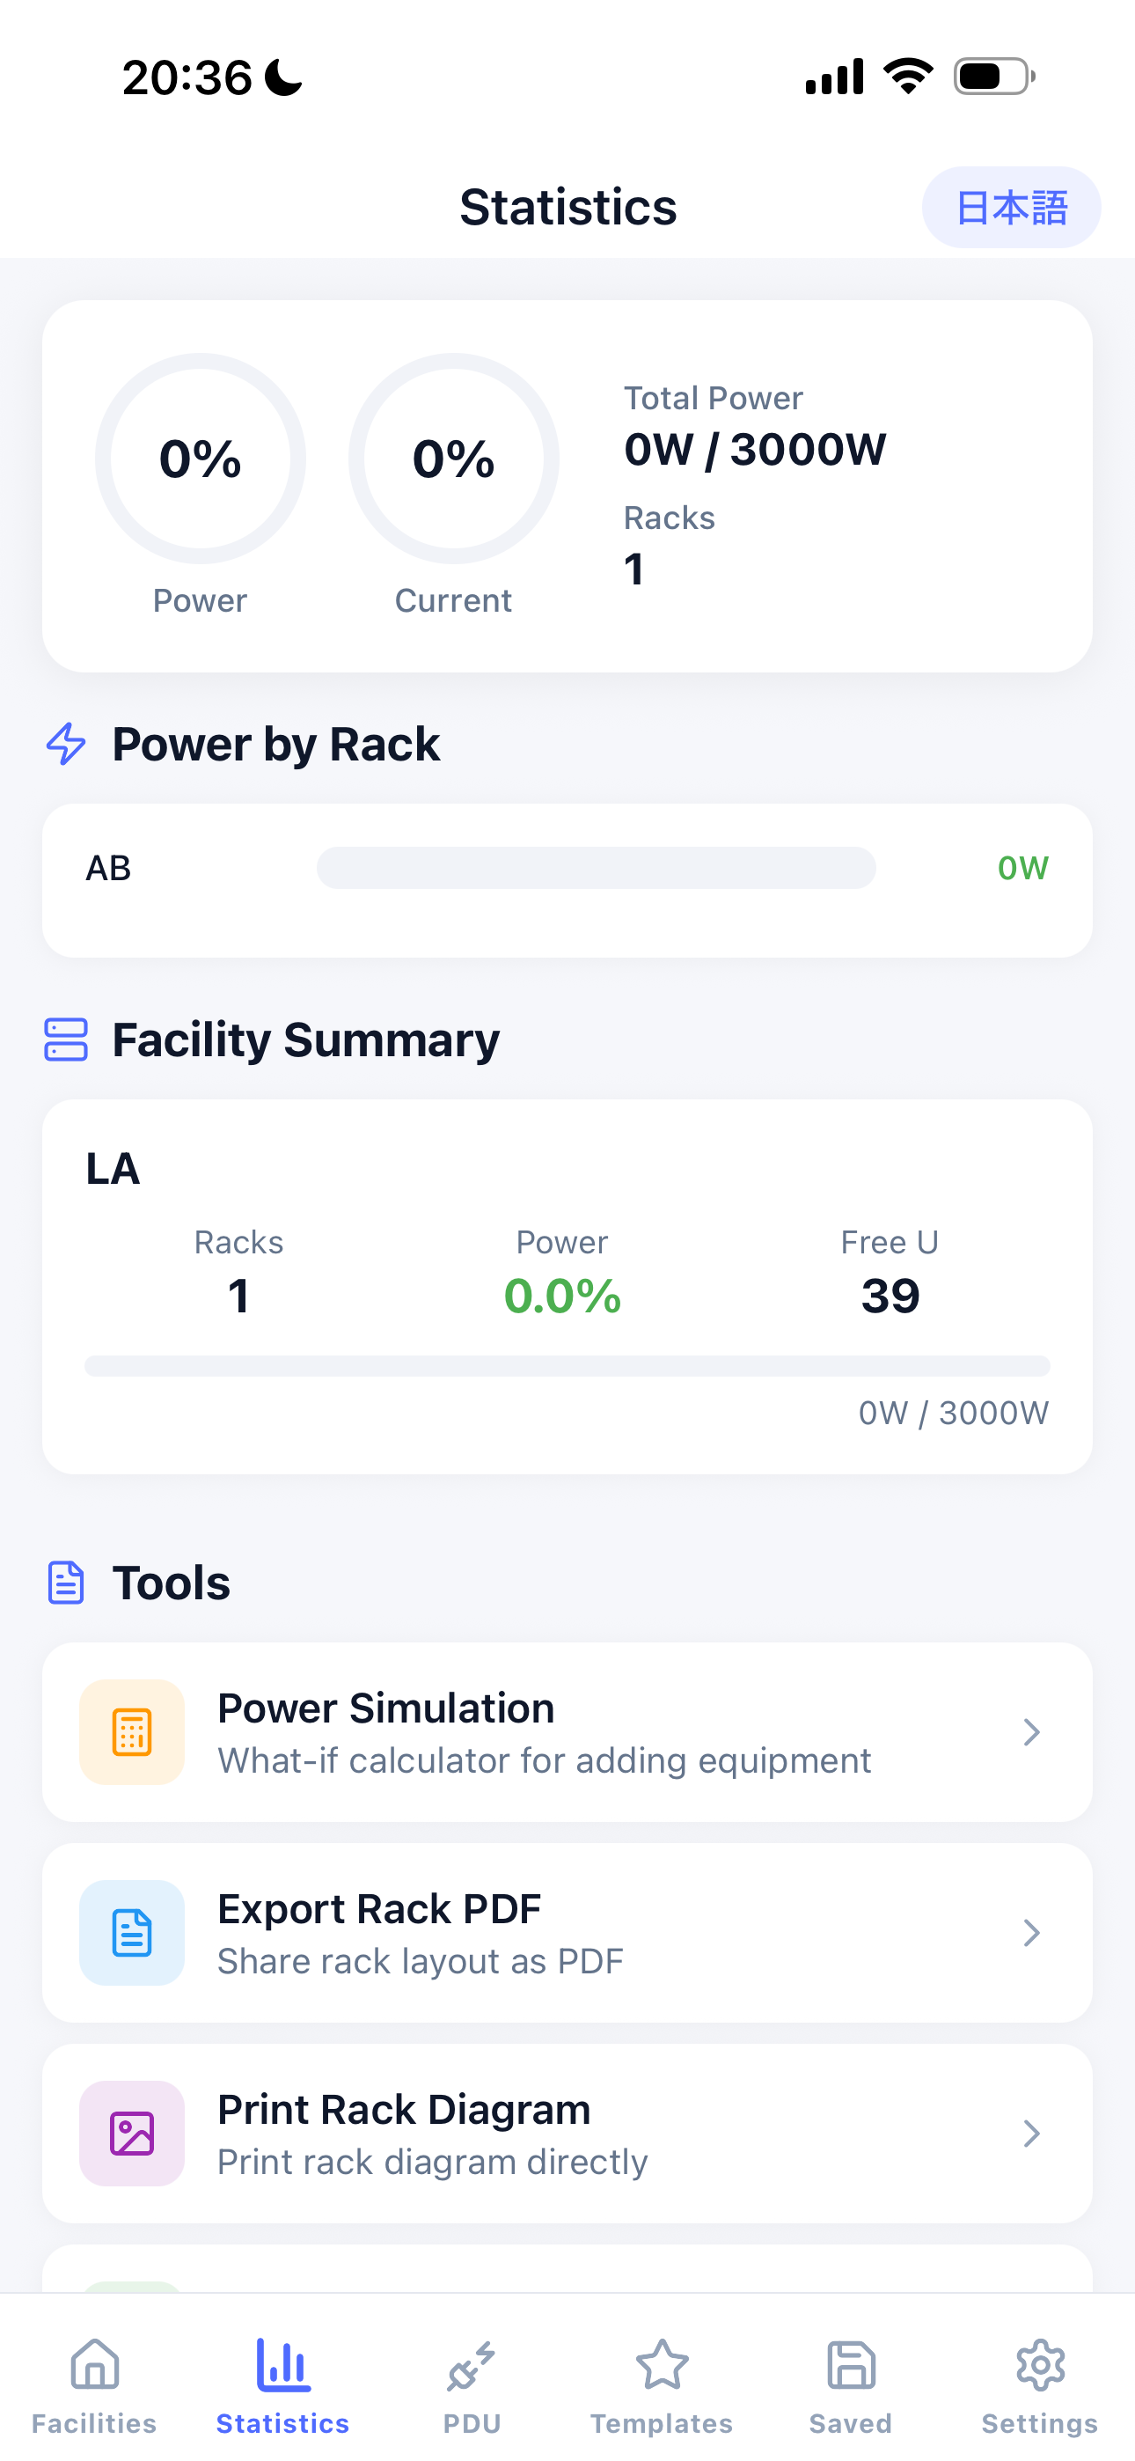Open the Facilities tab home icon
The image size is (1135, 2461).
(x=95, y=2365)
